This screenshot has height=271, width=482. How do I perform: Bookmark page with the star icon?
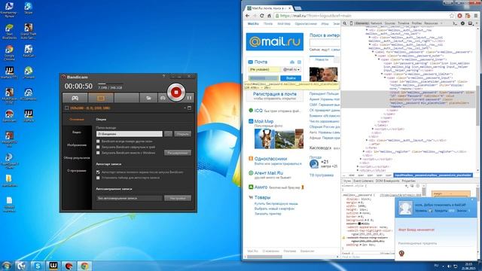452,16
